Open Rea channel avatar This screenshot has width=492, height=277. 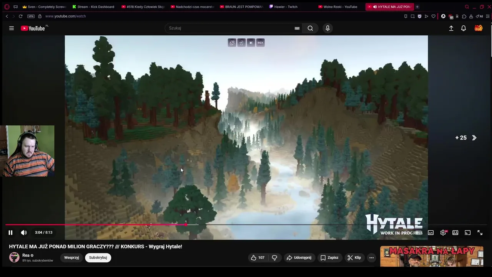coord(14,257)
